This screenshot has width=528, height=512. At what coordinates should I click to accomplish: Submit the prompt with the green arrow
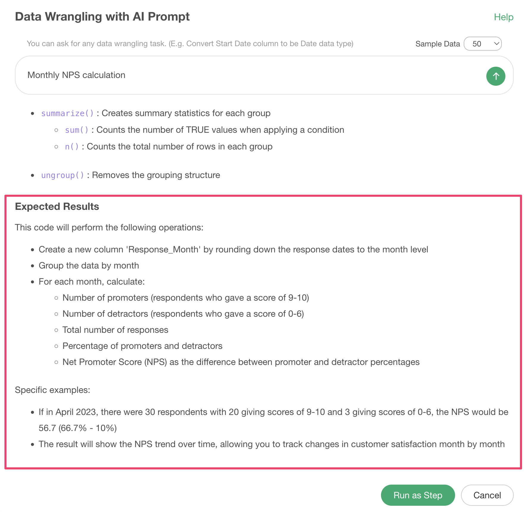496,76
